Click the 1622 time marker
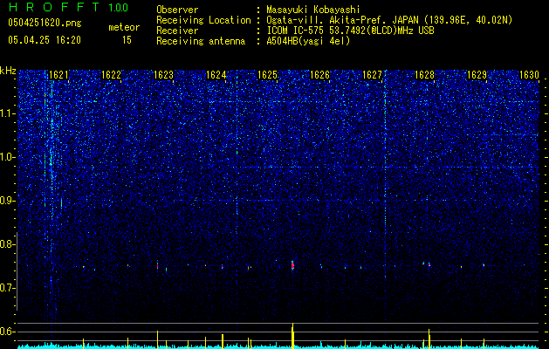Viewport: 549px width, 349px height. tap(111, 75)
